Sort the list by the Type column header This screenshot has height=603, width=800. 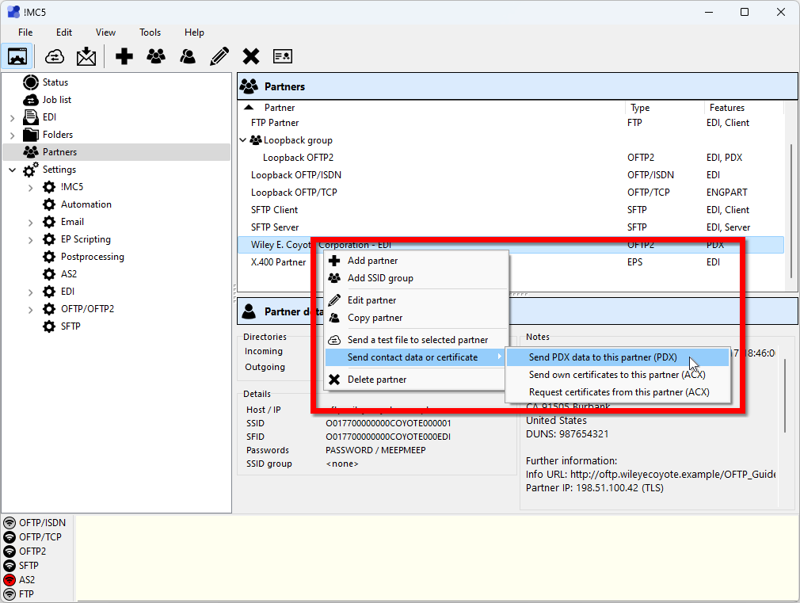640,108
